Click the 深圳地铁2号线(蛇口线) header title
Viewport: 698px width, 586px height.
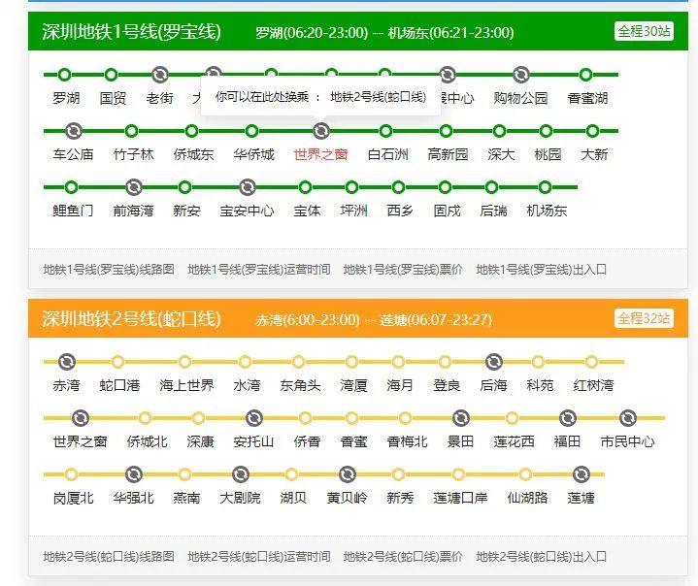(131, 318)
